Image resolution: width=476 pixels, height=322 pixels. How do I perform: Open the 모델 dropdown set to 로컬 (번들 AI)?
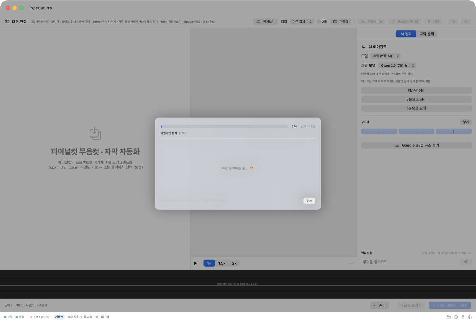click(386, 56)
